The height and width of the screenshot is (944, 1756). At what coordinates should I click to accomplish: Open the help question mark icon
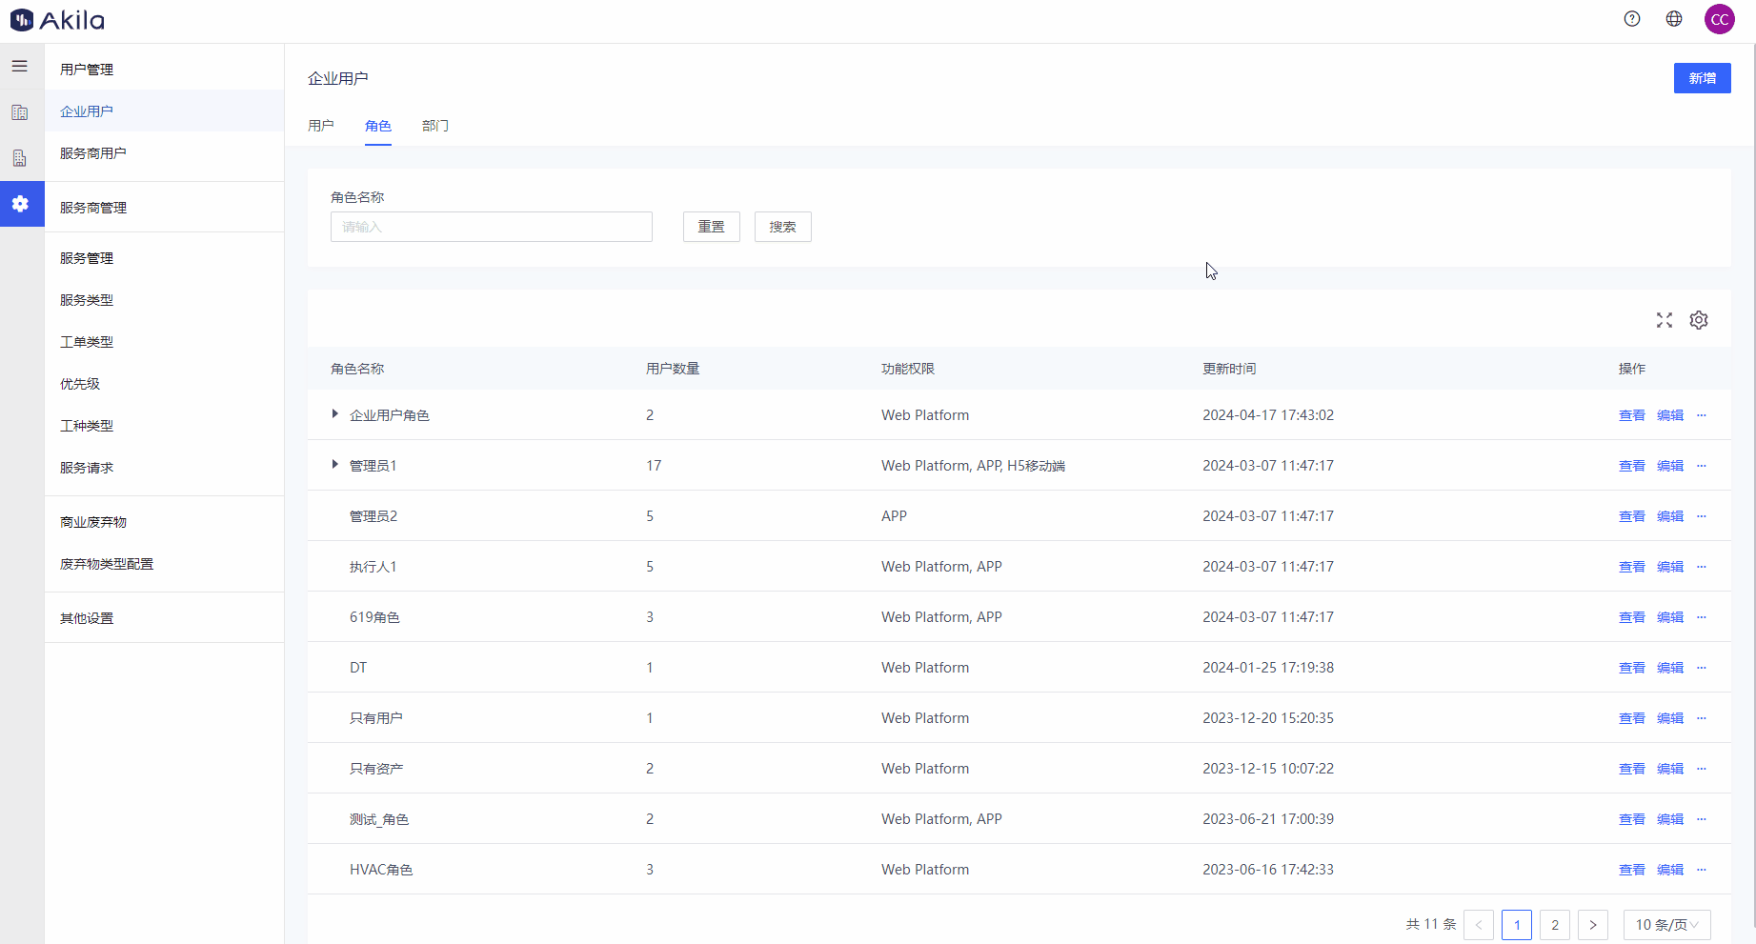pyautogui.click(x=1632, y=19)
